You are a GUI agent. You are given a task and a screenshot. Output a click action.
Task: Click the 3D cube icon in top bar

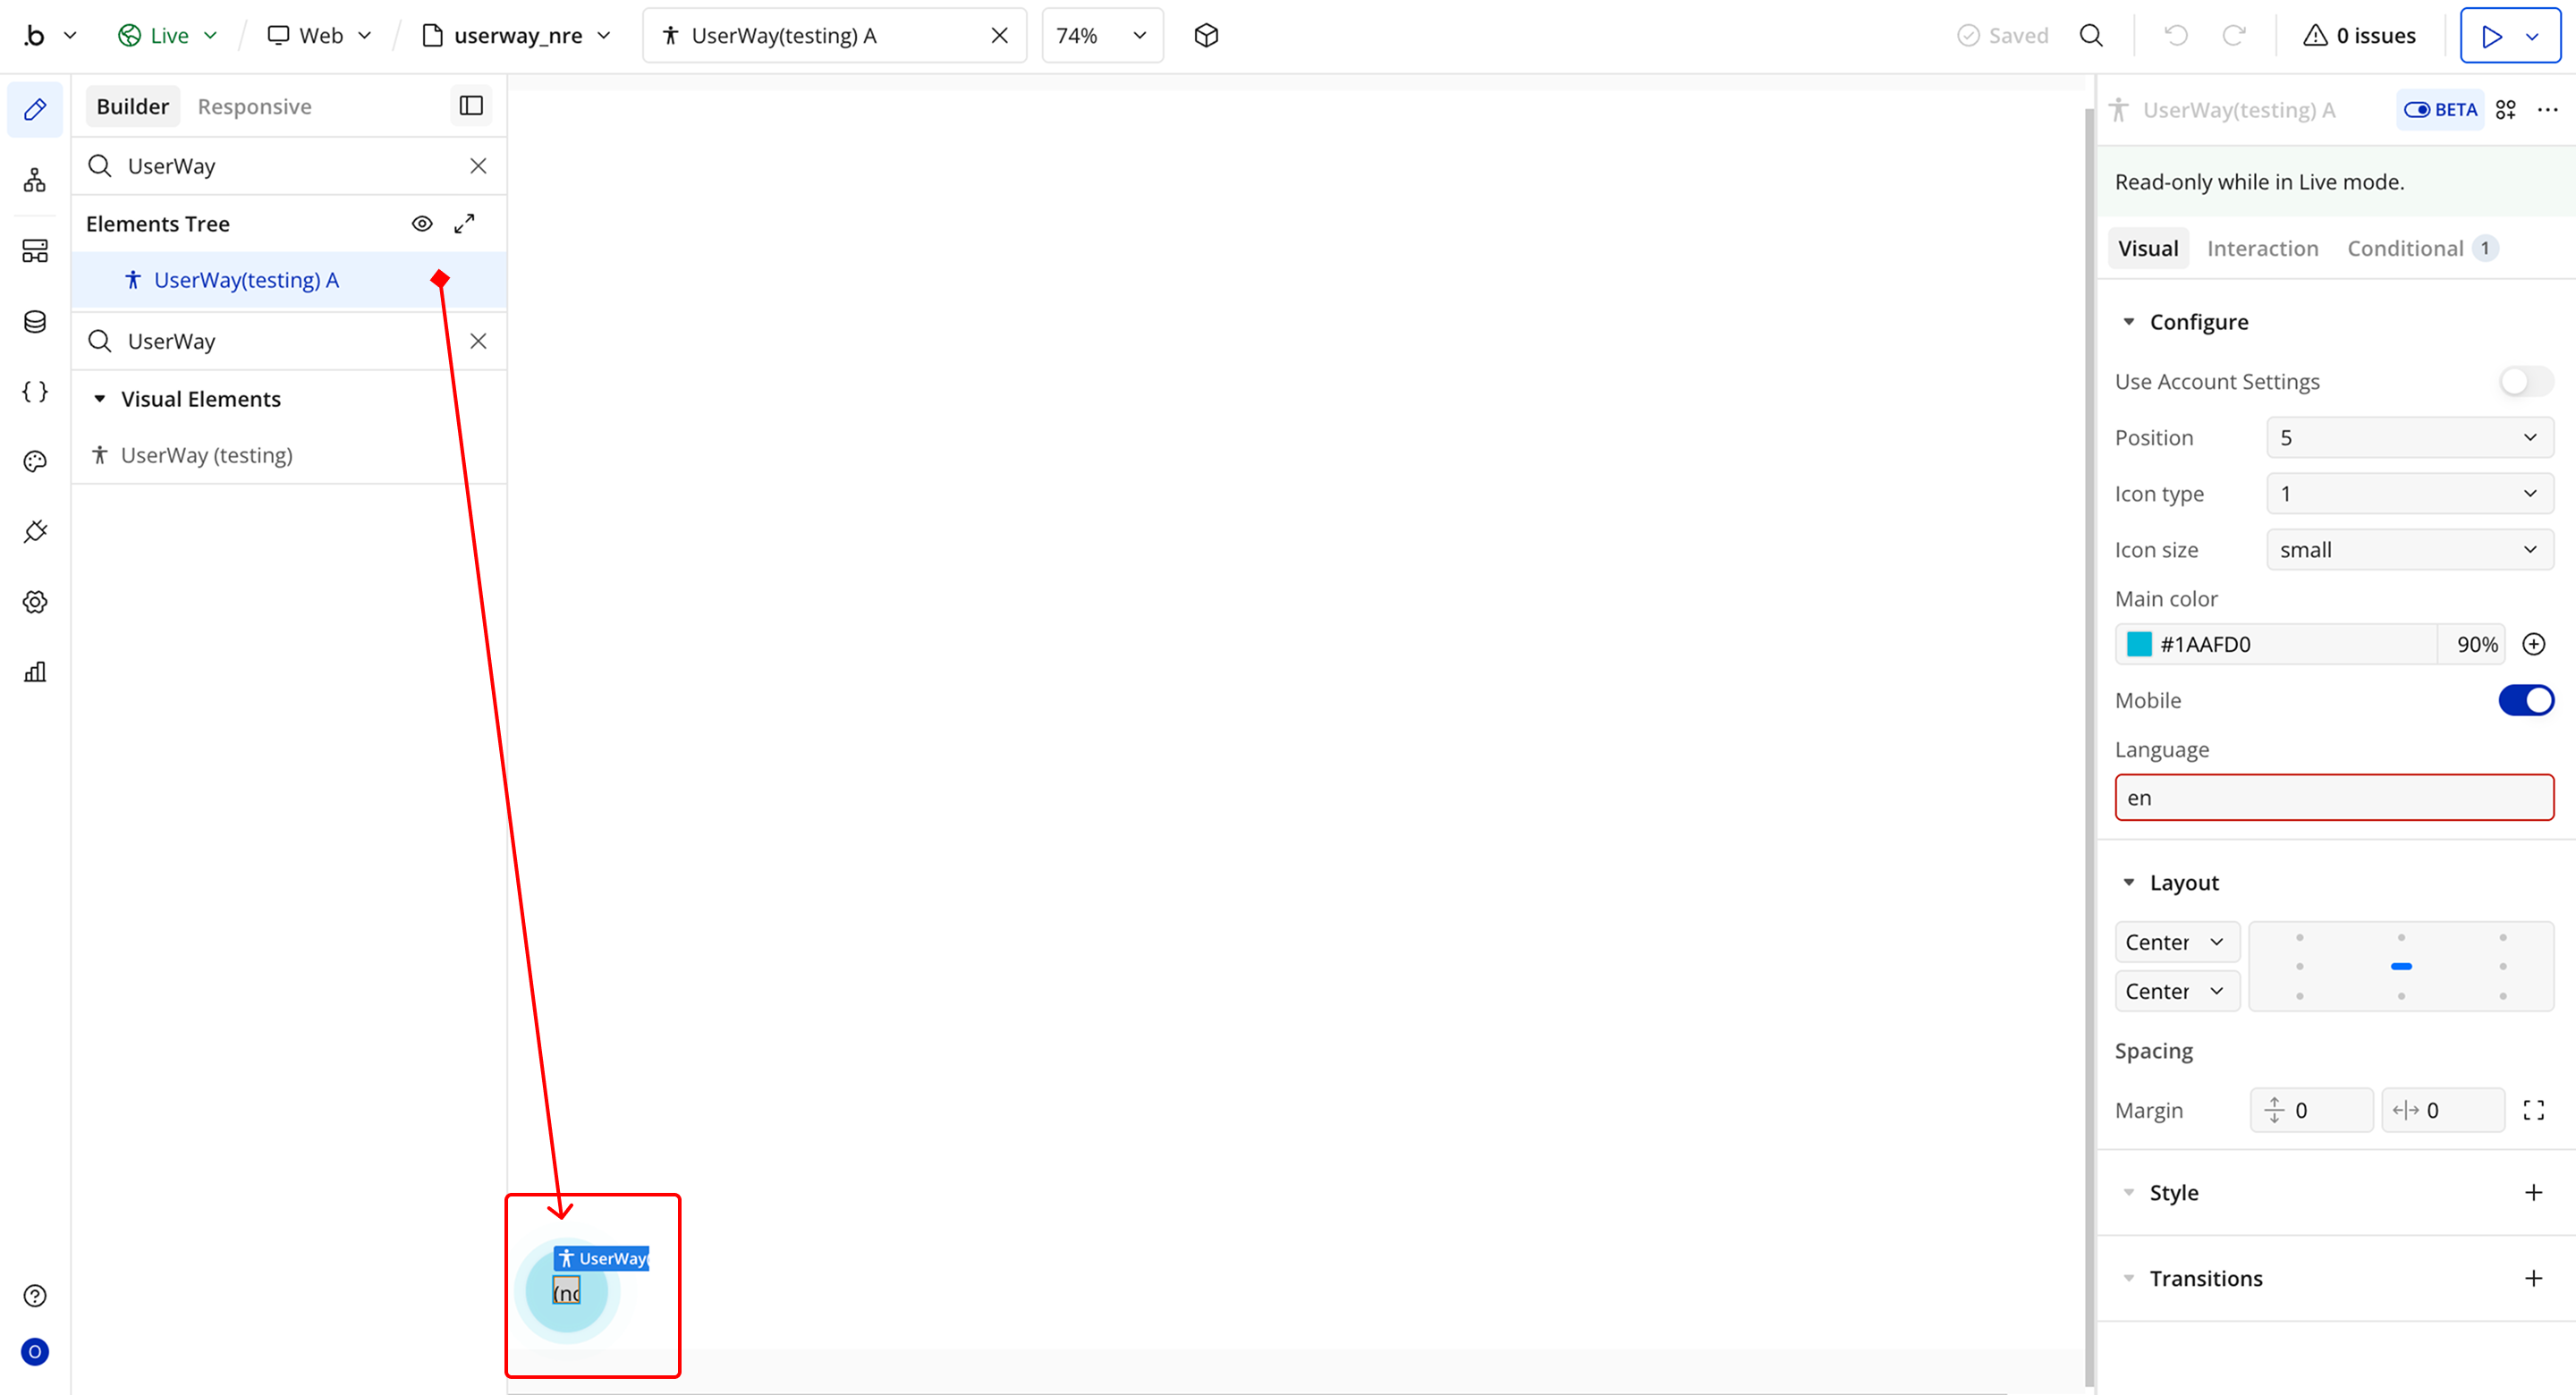pos(1206,36)
